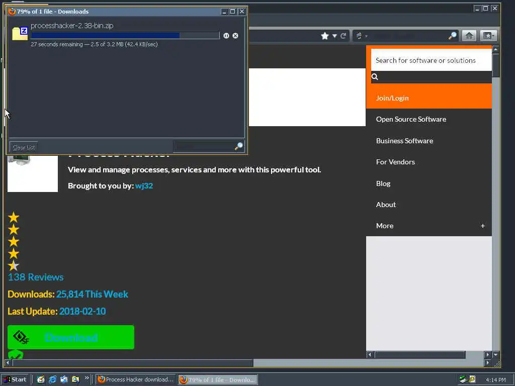This screenshot has width=515, height=386.
Task: Launch Internet Explorer from Quick Launch
Action: (x=52, y=379)
